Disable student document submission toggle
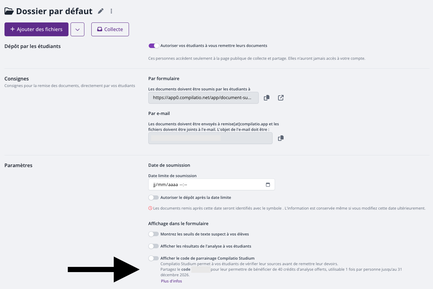Screen dimensions: 433x289 (154, 46)
